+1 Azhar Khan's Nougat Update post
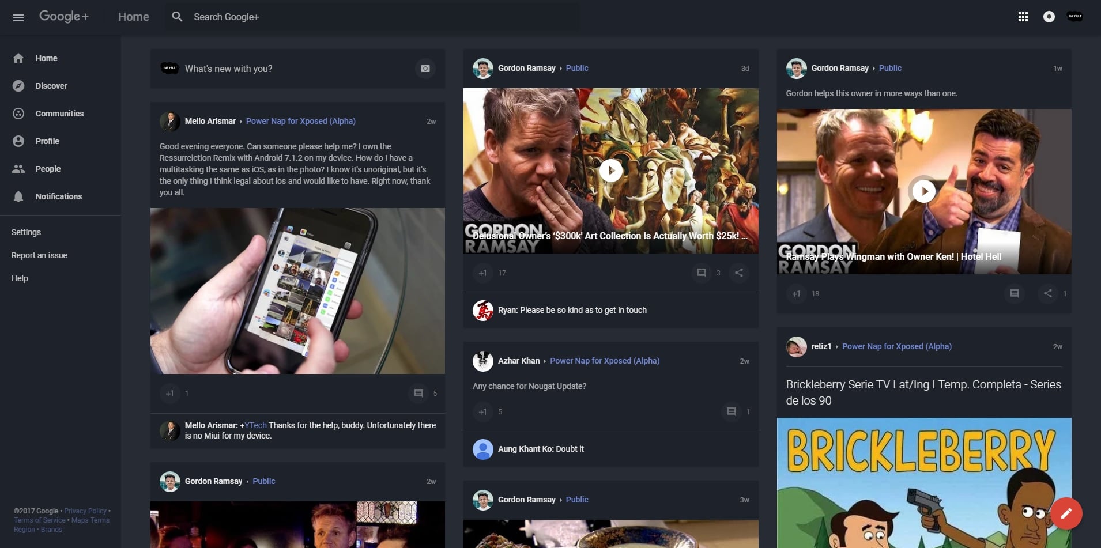Screen dimensions: 1101x548 tap(482, 412)
